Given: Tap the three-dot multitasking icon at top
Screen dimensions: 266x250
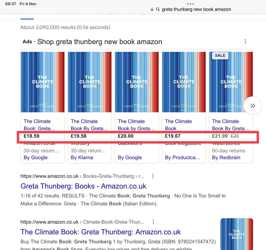Looking at the screenshot, I should coord(190,4).
